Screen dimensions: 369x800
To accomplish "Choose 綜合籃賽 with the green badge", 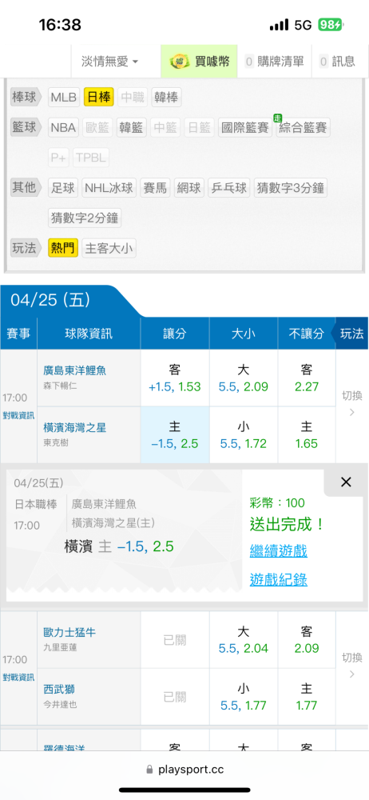I will click(x=304, y=127).
